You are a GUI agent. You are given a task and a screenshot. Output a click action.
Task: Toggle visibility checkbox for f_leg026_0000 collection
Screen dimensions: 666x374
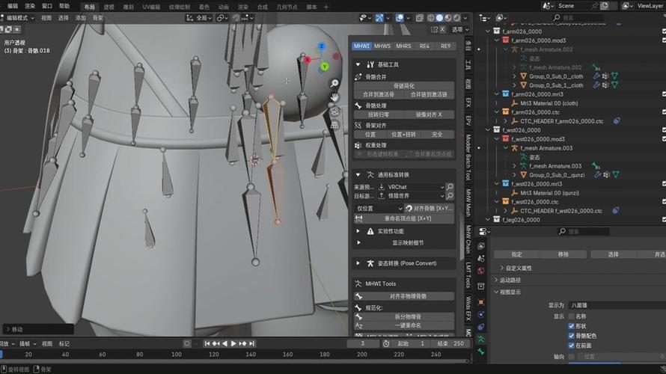click(664, 219)
